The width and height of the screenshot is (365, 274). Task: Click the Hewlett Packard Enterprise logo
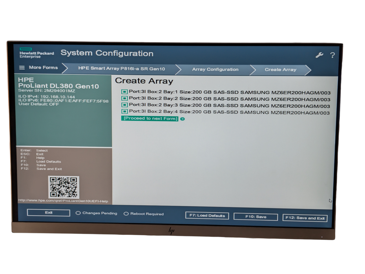(37, 53)
